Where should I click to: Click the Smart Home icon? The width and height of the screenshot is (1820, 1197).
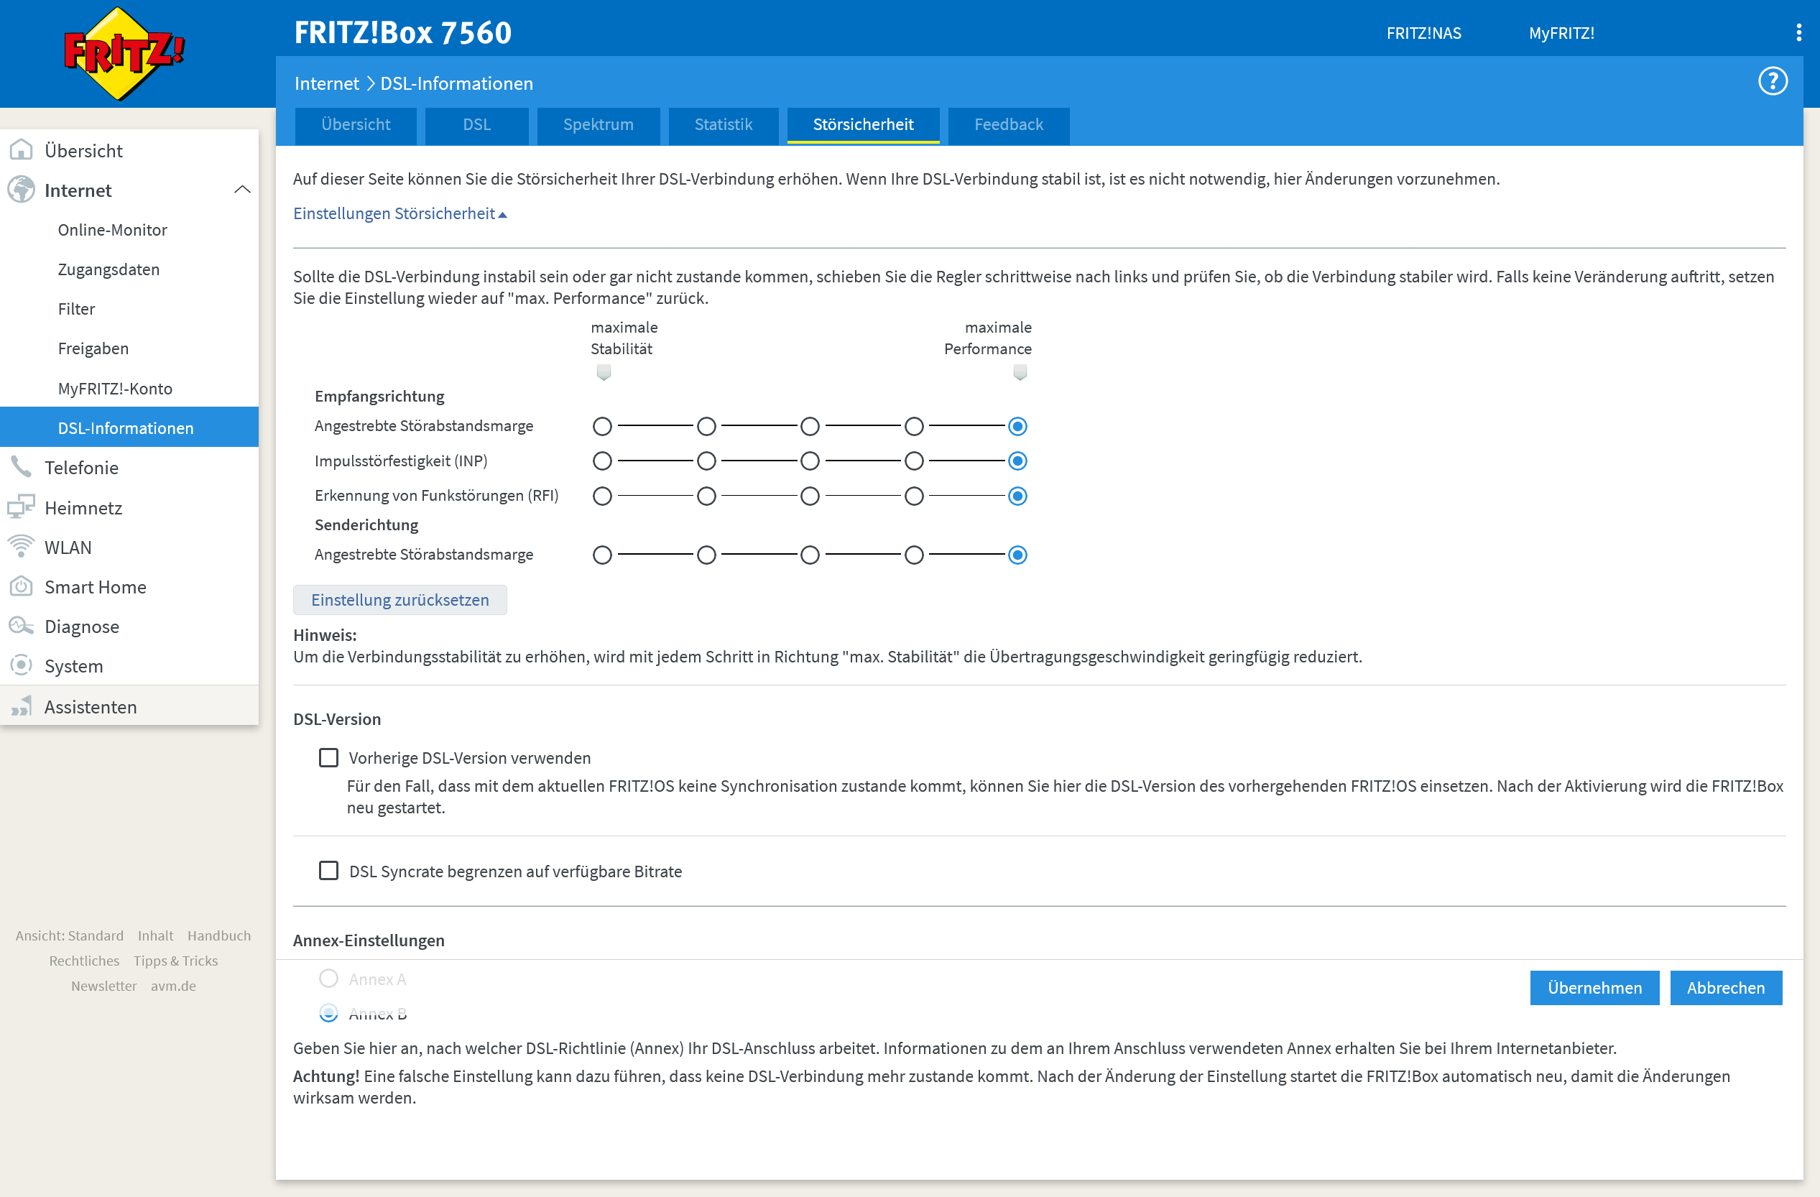point(21,586)
